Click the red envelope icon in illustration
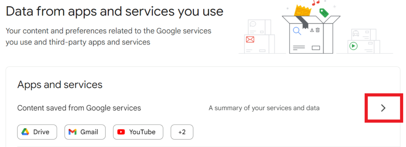The image size is (406, 147). point(250,40)
